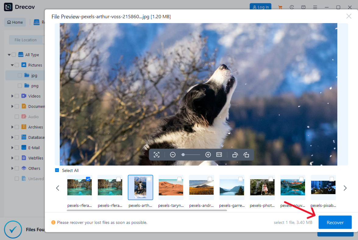Zoom out of the previewed image
Image resolution: width=358 pixels, height=240 pixels.
click(x=173, y=155)
